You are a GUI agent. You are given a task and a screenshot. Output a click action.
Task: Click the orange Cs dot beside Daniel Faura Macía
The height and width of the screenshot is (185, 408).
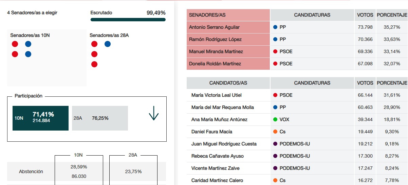(x=275, y=132)
